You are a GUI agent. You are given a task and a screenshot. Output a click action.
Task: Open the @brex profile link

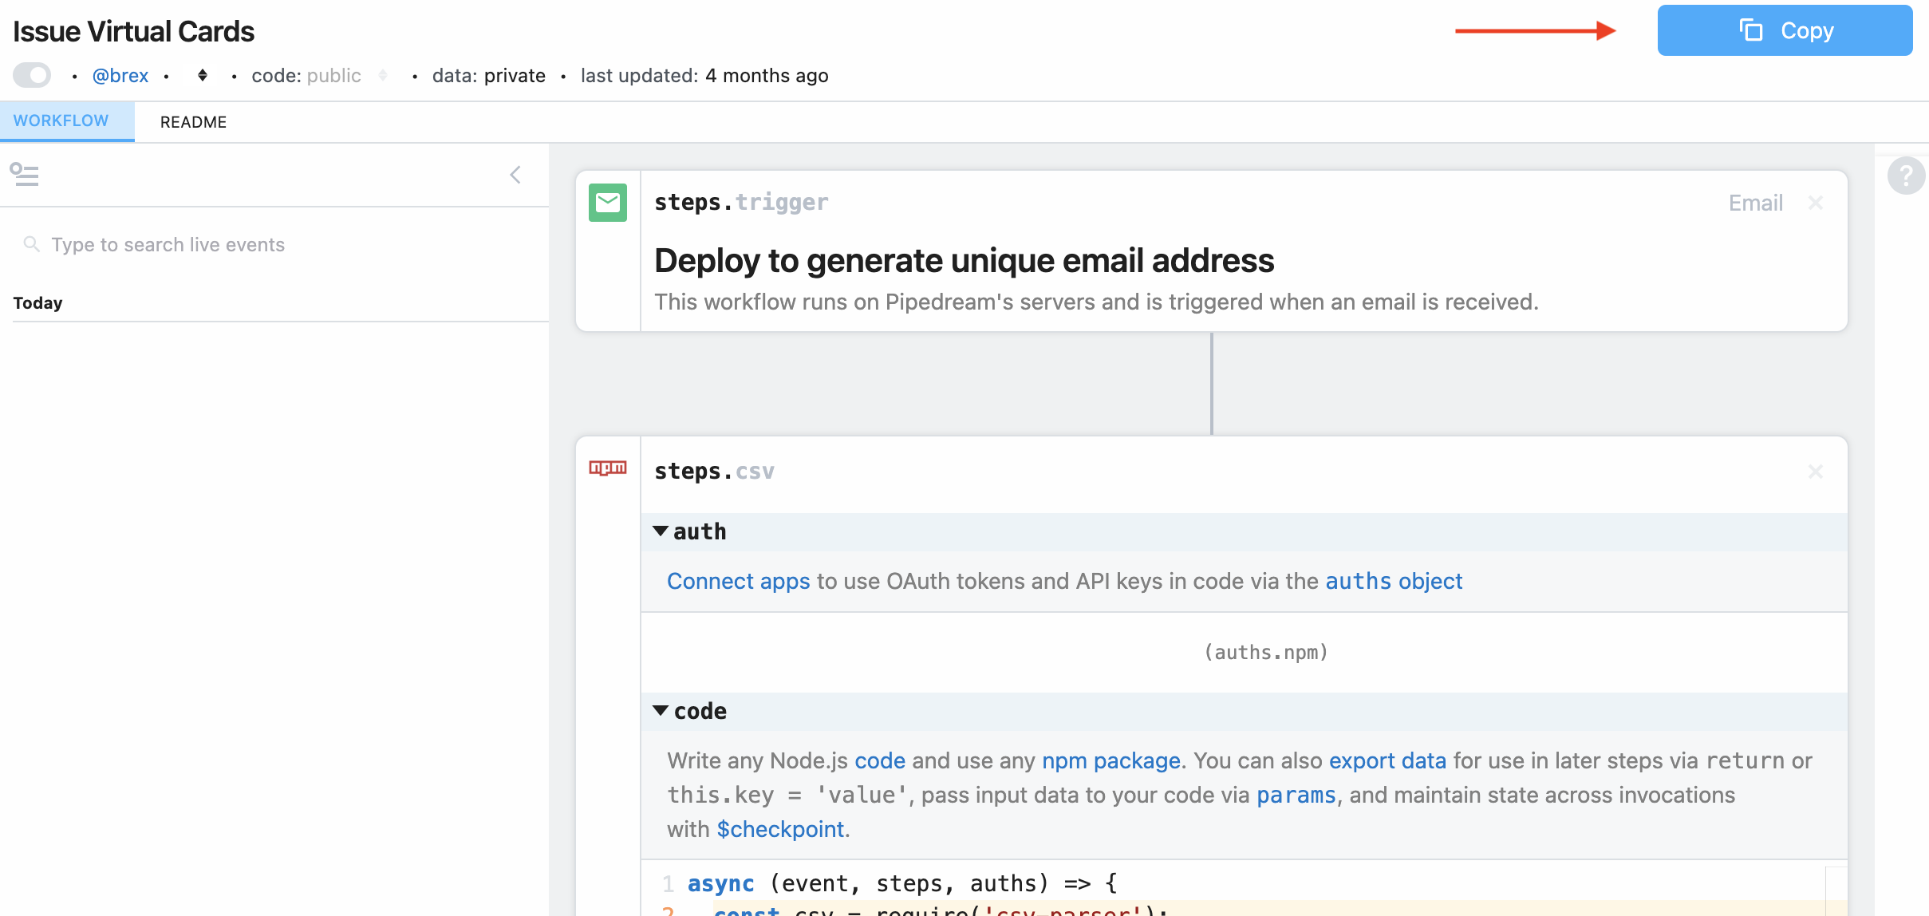120,76
